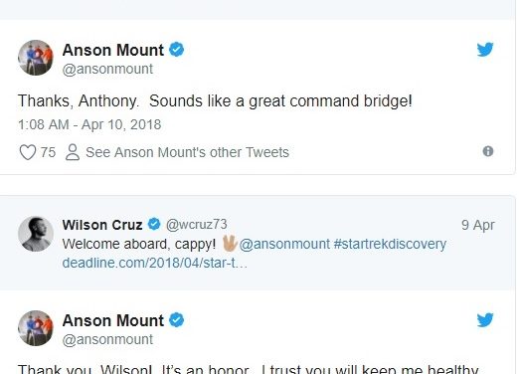
Task: Click the person icon beside See other Tweets
Action: click(73, 152)
